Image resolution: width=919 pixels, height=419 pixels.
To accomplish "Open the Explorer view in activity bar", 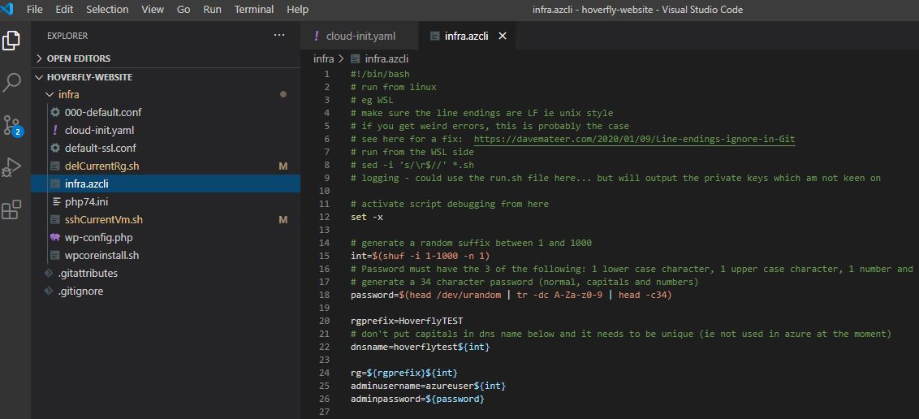I will point(11,41).
